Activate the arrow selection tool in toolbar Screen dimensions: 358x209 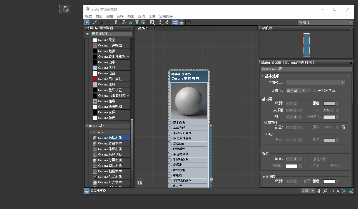(87, 22)
